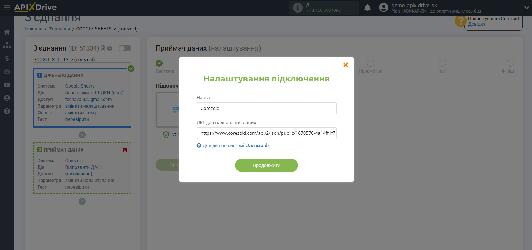Open techavb50@gmail.com access link
Viewport: 532px width, 250px height.
(x=88, y=100)
